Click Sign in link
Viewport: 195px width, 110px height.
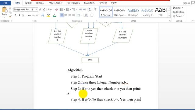coord(186,3)
